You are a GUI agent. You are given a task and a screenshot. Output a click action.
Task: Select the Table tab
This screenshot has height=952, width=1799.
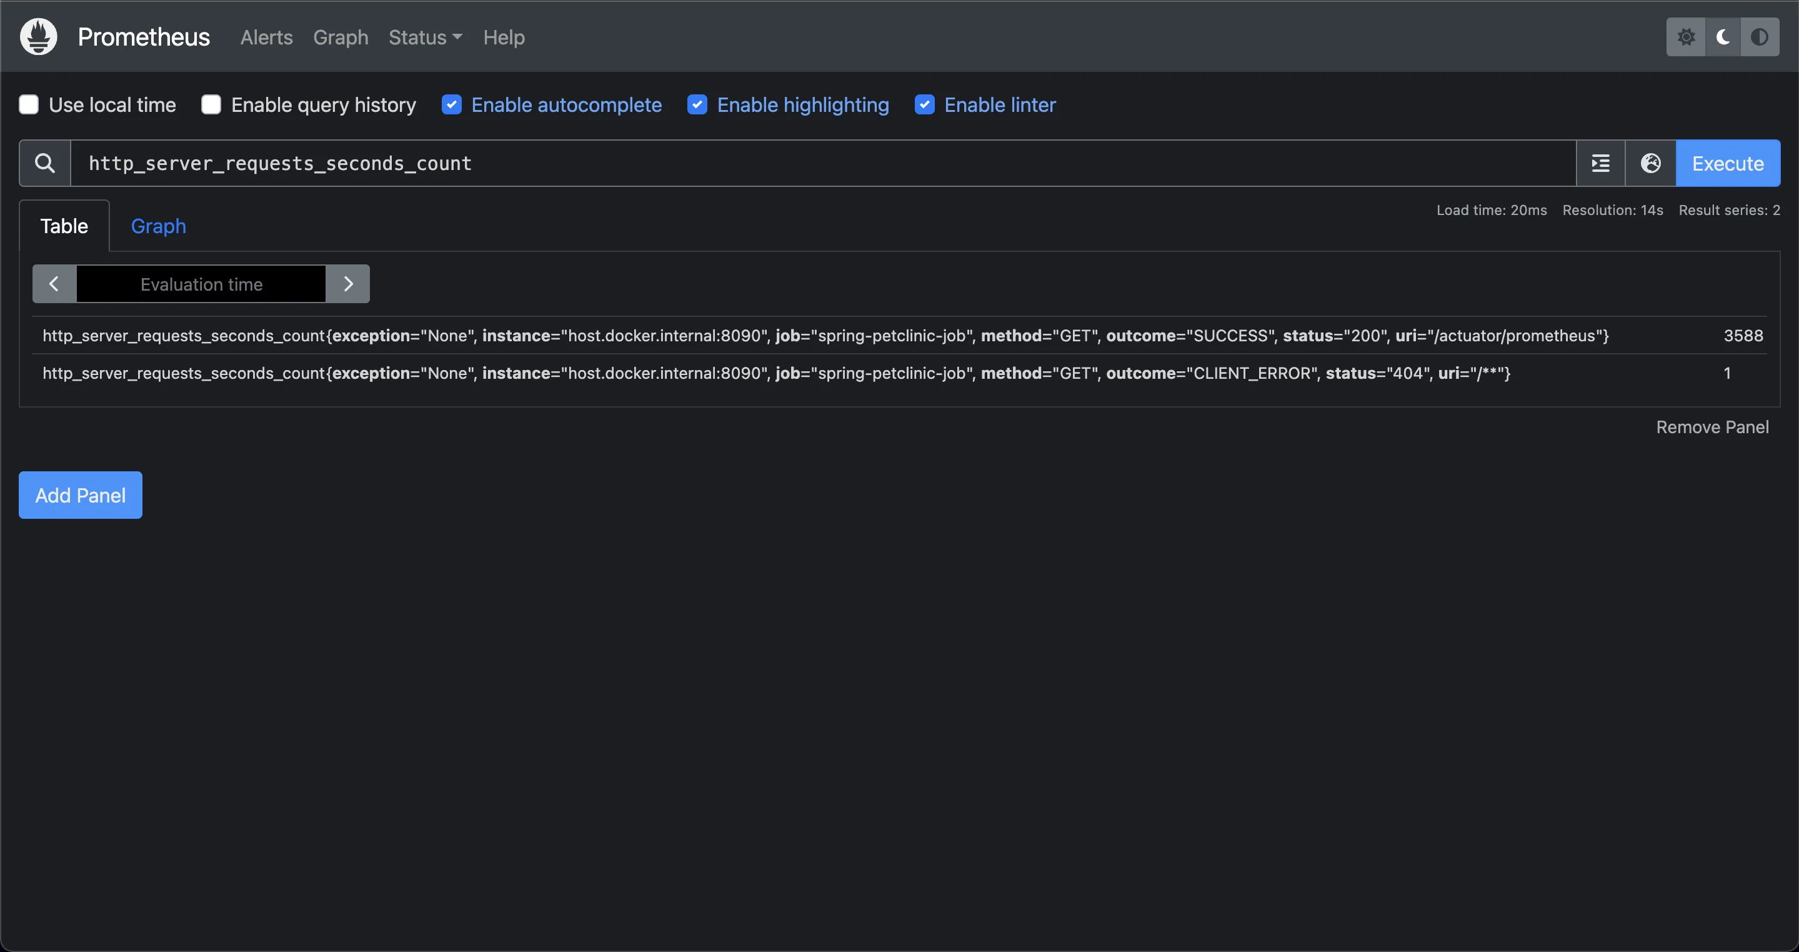click(64, 226)
